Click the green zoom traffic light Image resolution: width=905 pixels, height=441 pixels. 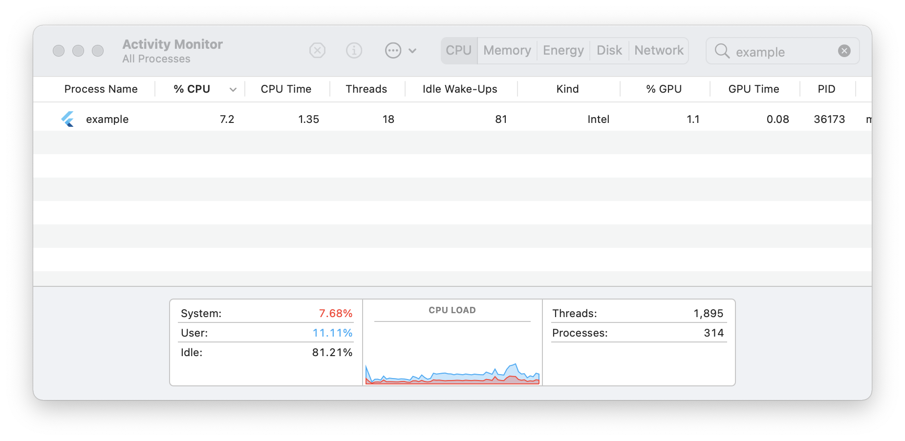pos(98,50)
